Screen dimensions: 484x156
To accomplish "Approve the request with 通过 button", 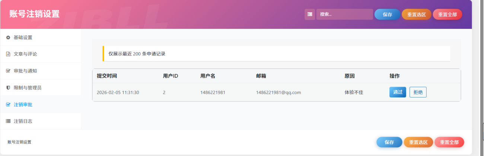I will tap(398, 92).
